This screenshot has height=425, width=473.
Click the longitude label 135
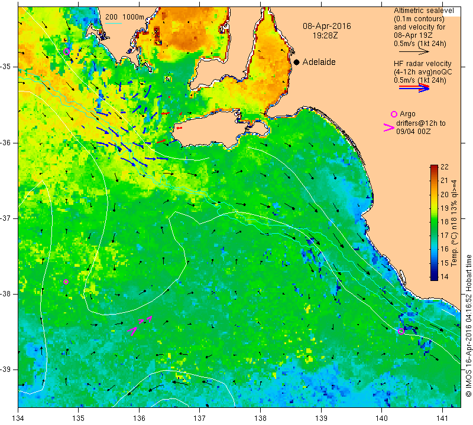click(79, 419)
